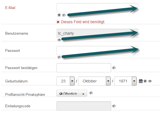
Task: Click the Passwort bestätigen input field
Action: pyautogui.click(x=84, y=68)
